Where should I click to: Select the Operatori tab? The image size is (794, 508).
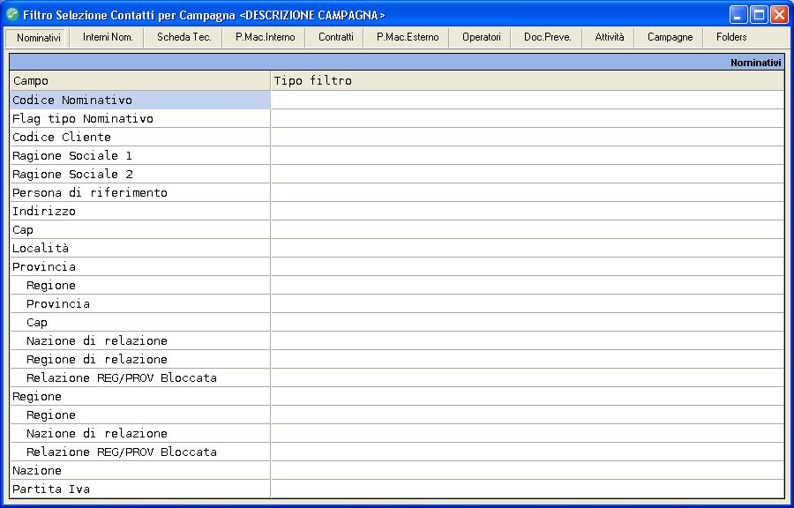coord(481,37)
